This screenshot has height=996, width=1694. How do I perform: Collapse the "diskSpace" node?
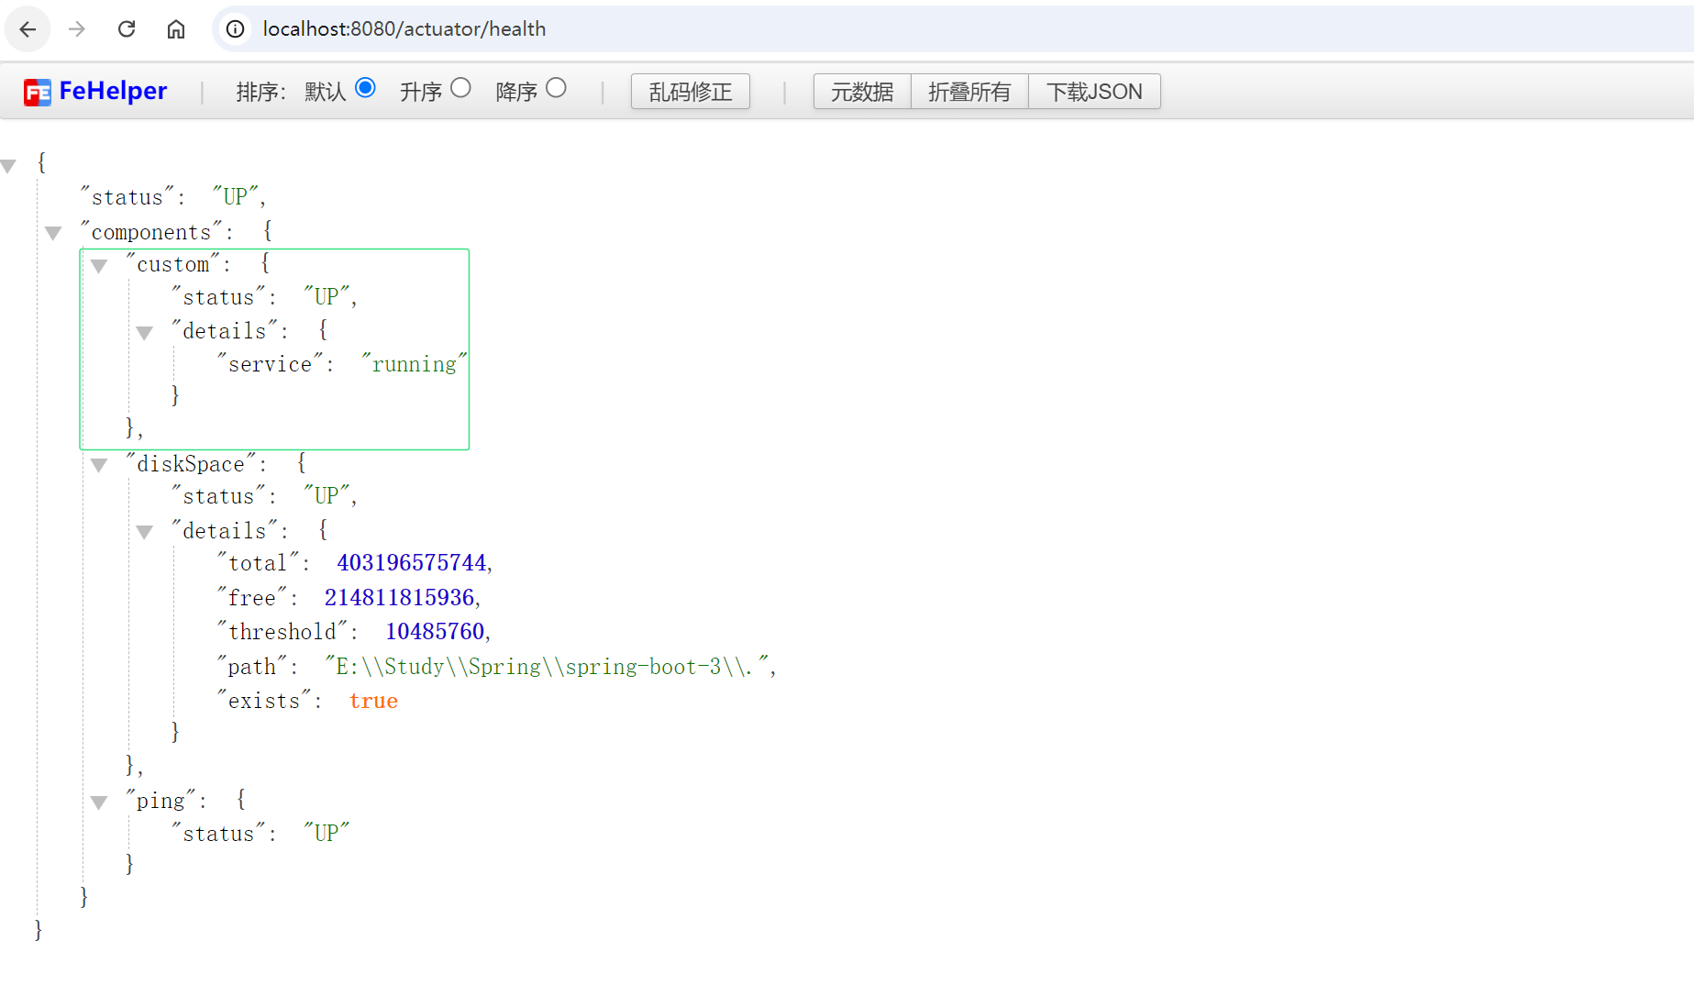pos(99,465)
